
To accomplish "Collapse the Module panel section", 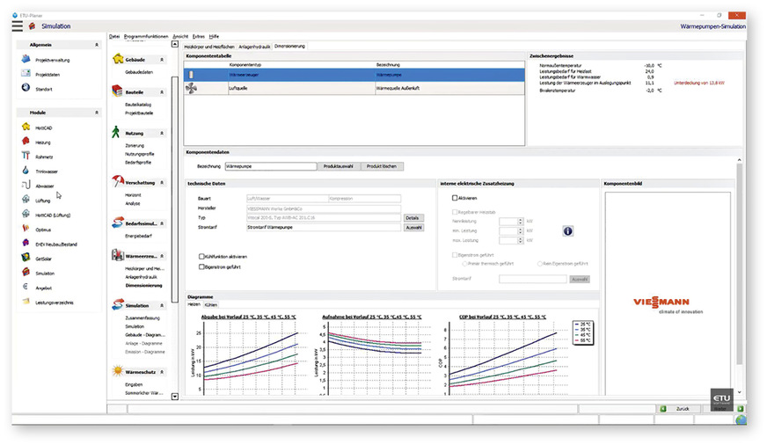I will (x=95, y=113).
